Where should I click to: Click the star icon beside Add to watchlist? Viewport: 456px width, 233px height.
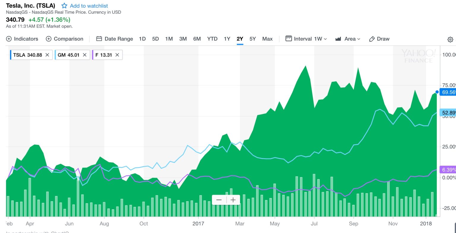click(64, 6)
